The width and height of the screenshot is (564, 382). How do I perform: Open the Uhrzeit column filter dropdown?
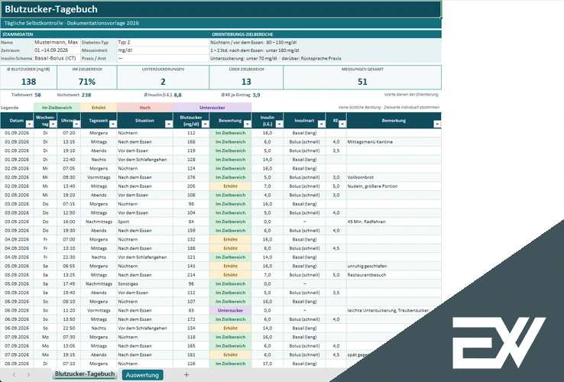pos(76,124)
